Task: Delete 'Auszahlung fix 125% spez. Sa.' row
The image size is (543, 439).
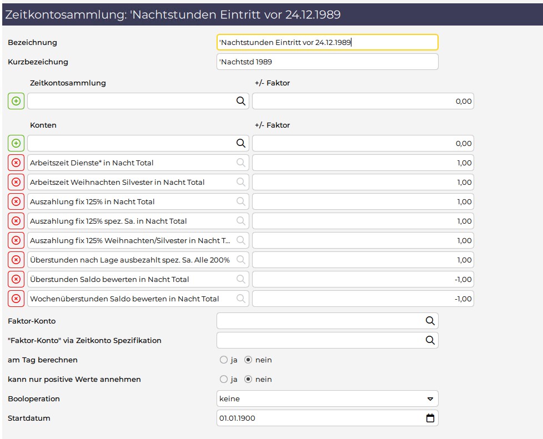Action: [x=16, y=221]
